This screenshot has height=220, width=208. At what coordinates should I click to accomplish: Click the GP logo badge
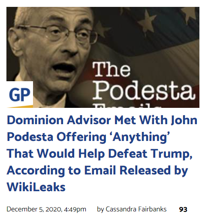click(20, 94)
